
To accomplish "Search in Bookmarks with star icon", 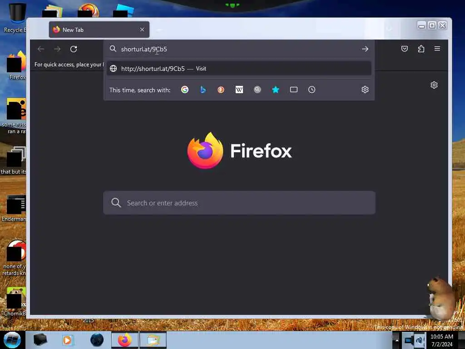I will click(276, 90).
